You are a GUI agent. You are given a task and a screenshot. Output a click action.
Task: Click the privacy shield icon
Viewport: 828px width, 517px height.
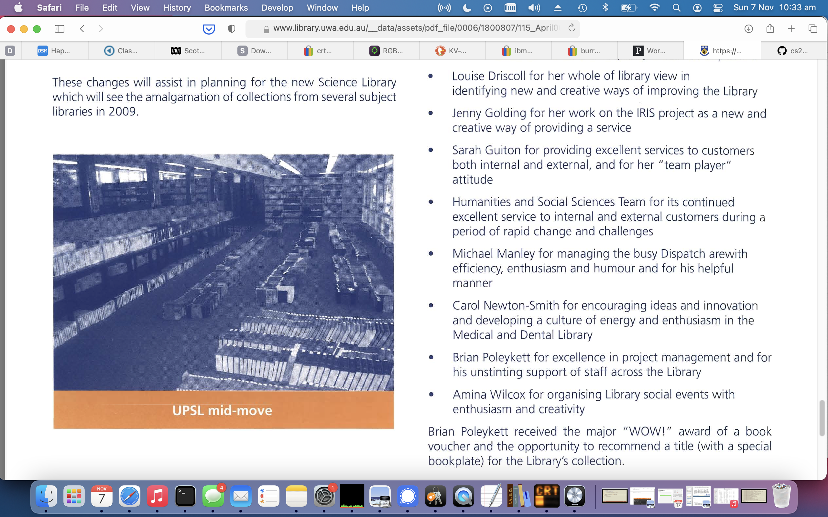click(x=232, y=29)
